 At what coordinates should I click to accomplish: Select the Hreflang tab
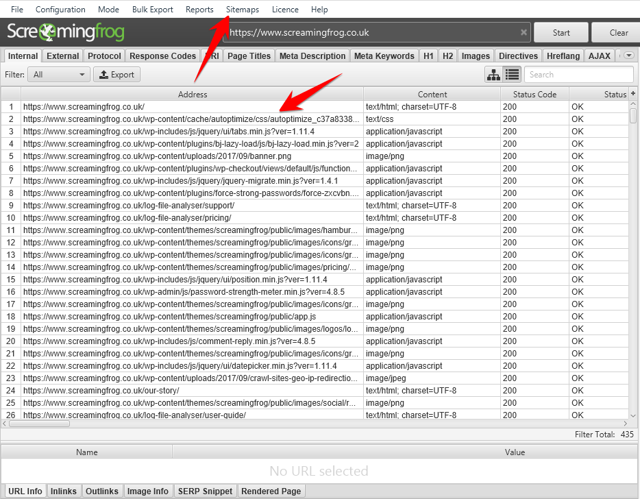click(563, 56)
